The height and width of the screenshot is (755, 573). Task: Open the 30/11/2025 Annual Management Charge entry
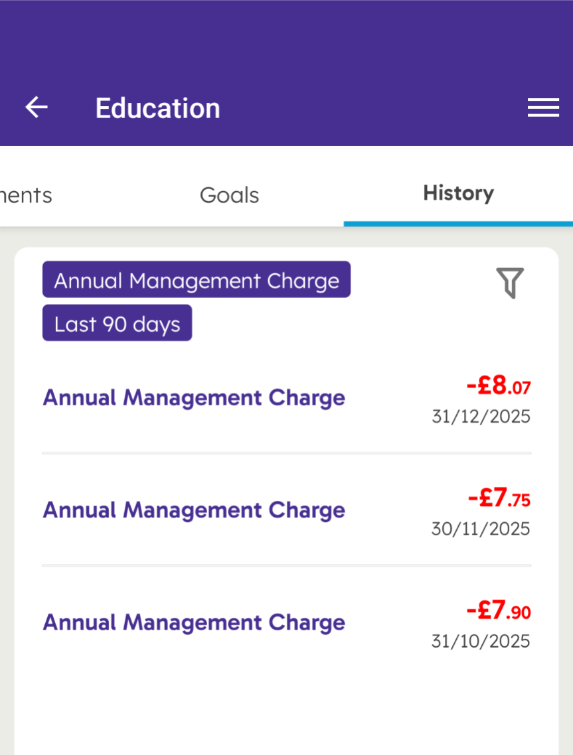click(194, 510)
